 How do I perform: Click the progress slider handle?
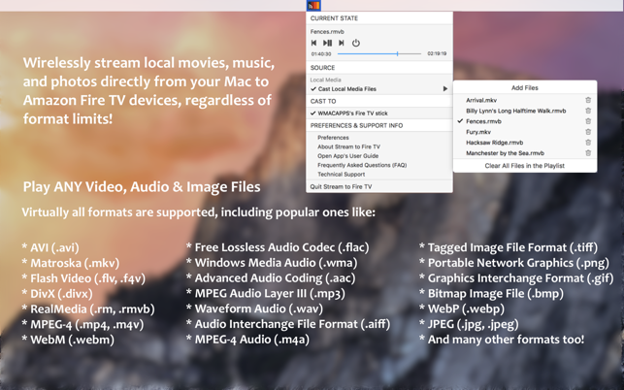397,53
